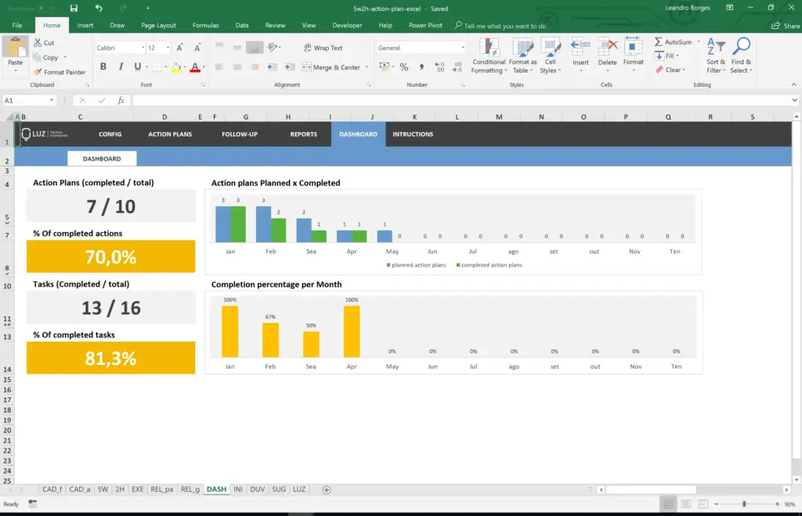Viewport: 802px width, 516px height.
Task: Toggle Underline formatting
Action: pos(137,66)
